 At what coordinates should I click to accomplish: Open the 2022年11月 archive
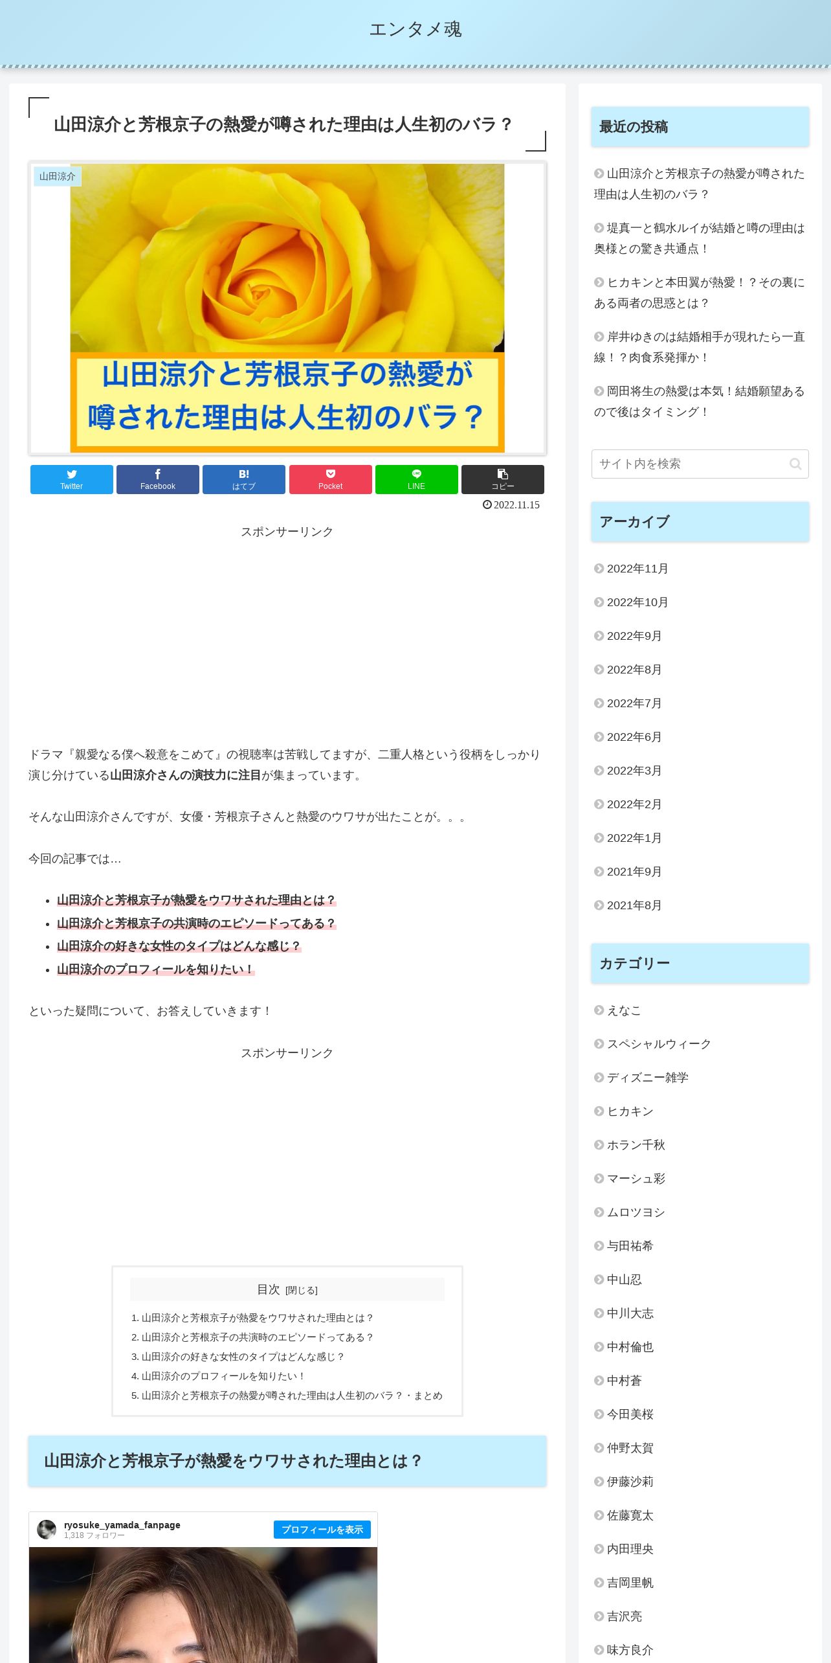[x=637, y=569]
